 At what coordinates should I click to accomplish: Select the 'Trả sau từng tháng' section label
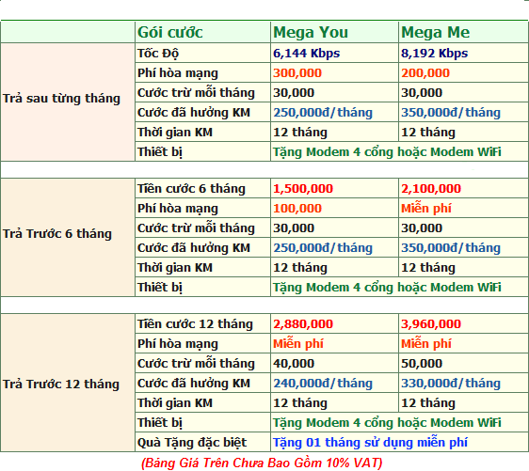61,99
